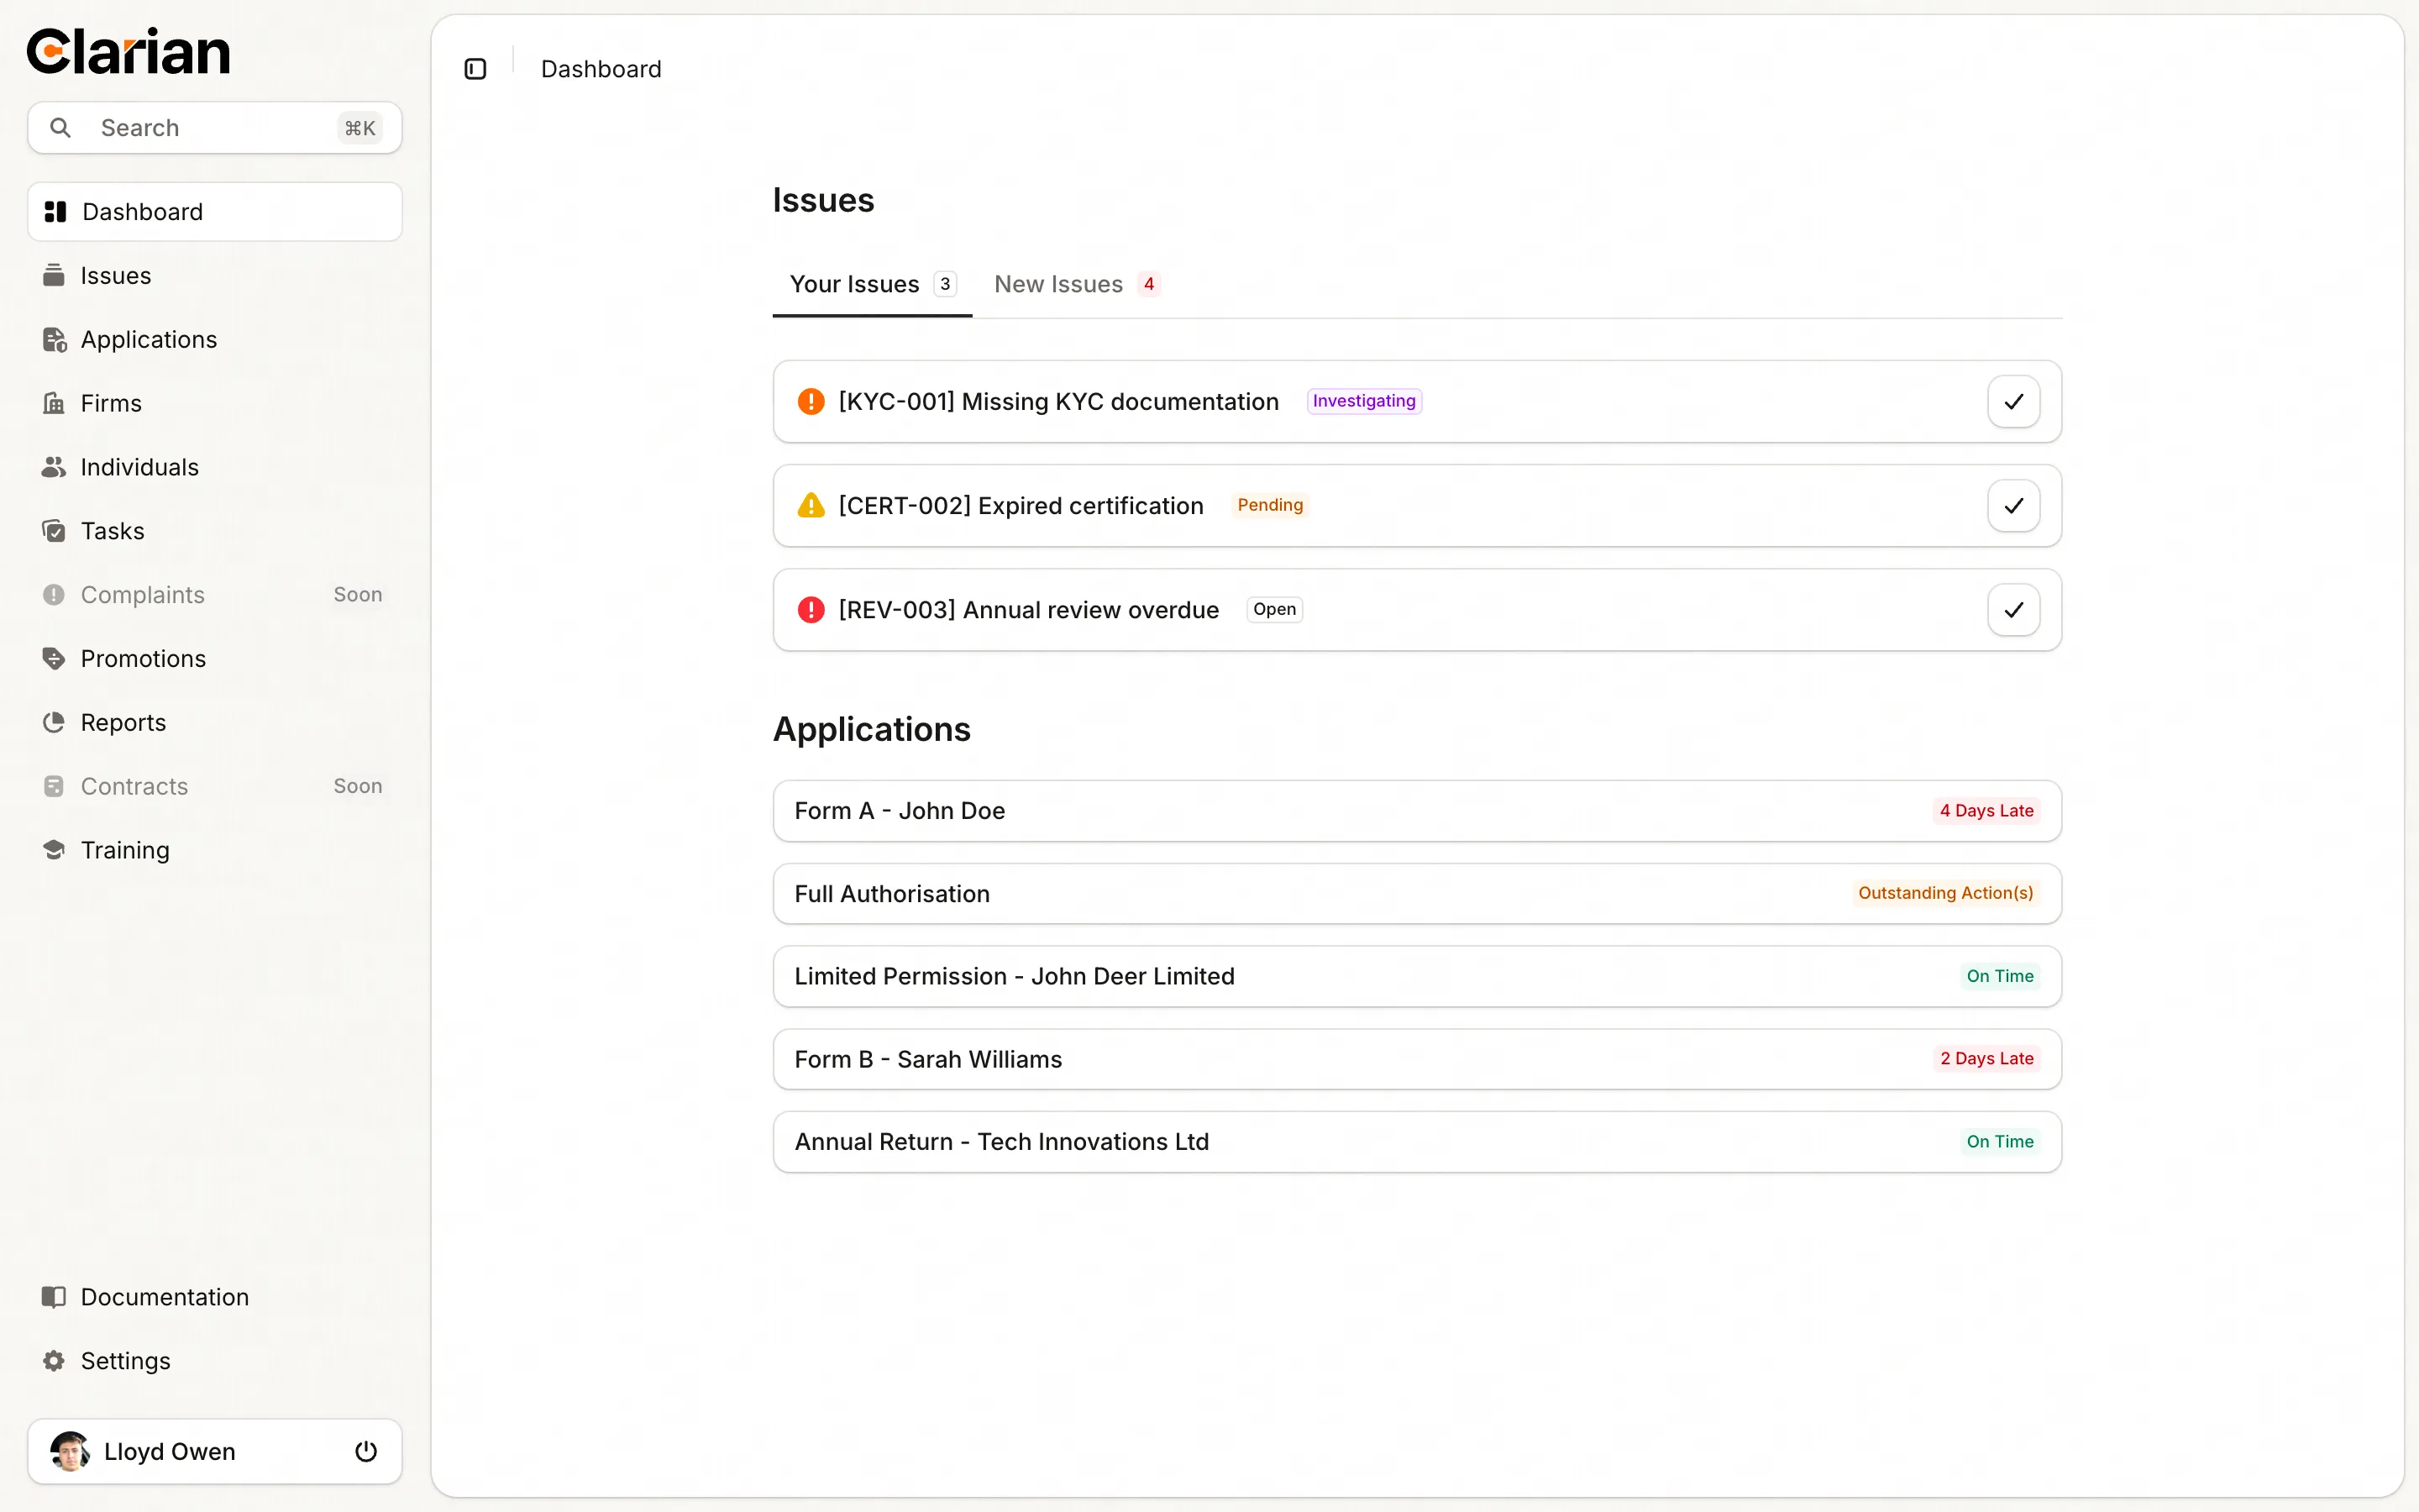The image size is (2419, 1512).
Task: Click the power logout icon
Action: pos(366,1451)
